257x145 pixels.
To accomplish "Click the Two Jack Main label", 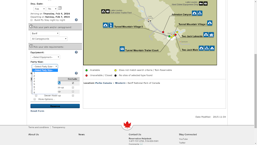I will click(x=190, y=50).
